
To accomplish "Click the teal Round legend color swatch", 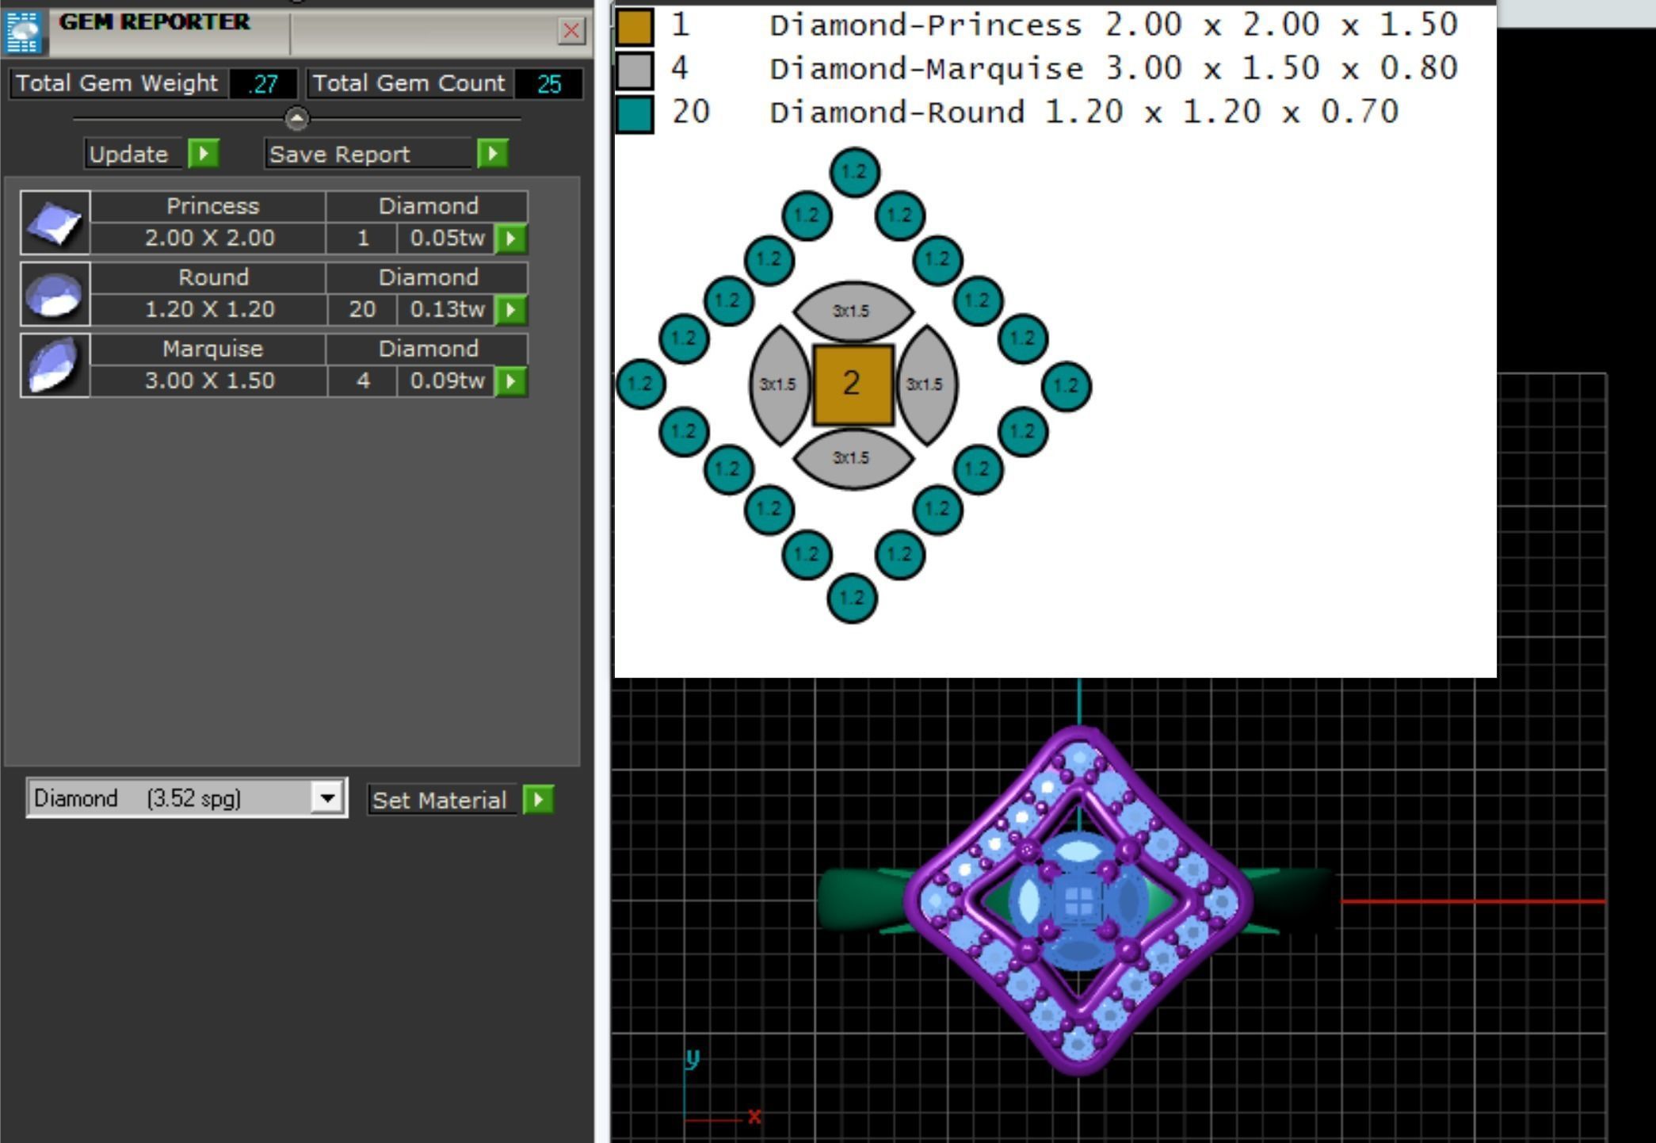I will coord(635,113).
